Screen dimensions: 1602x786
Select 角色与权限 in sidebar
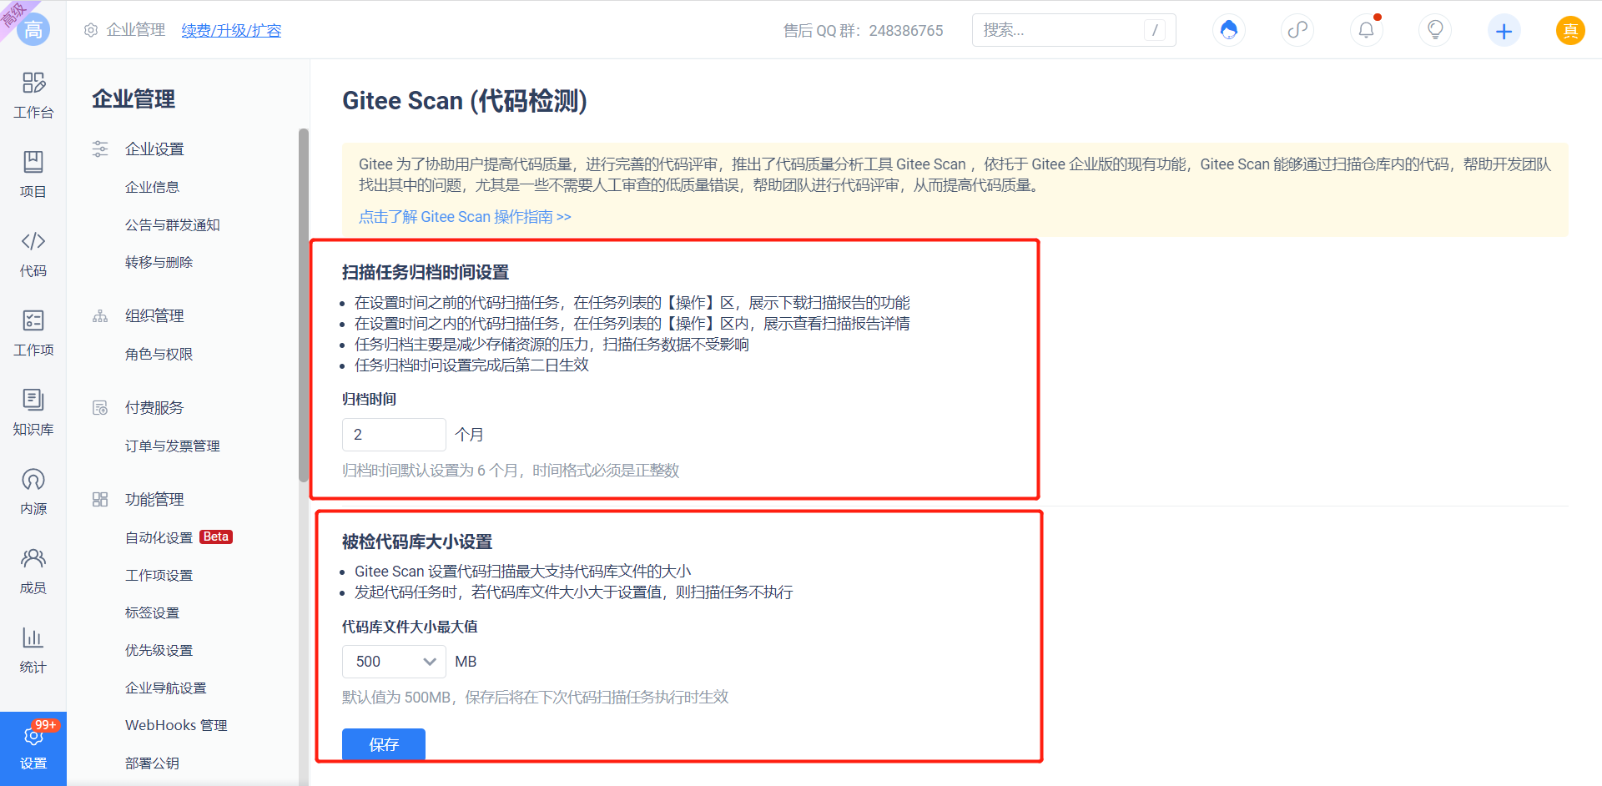(159, 354)
